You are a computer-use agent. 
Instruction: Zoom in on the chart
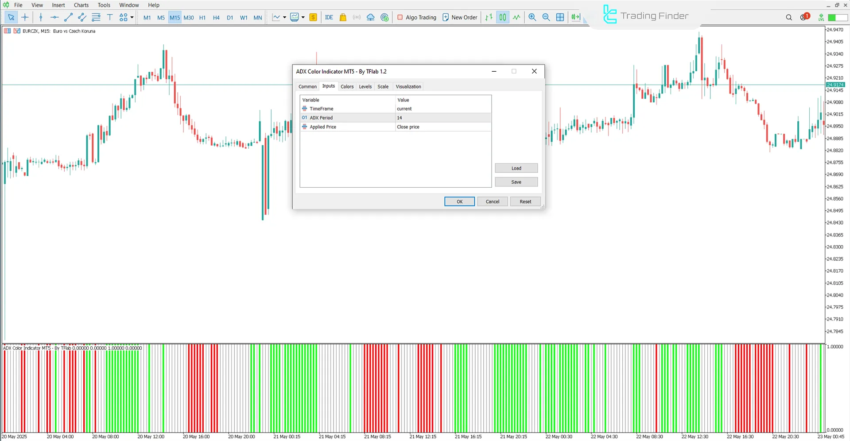532,17
